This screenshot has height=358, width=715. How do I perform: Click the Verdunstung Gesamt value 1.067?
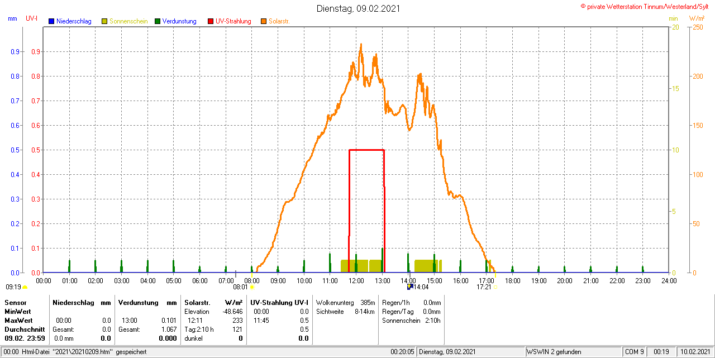pyautogui.click(x=169, y=330)
